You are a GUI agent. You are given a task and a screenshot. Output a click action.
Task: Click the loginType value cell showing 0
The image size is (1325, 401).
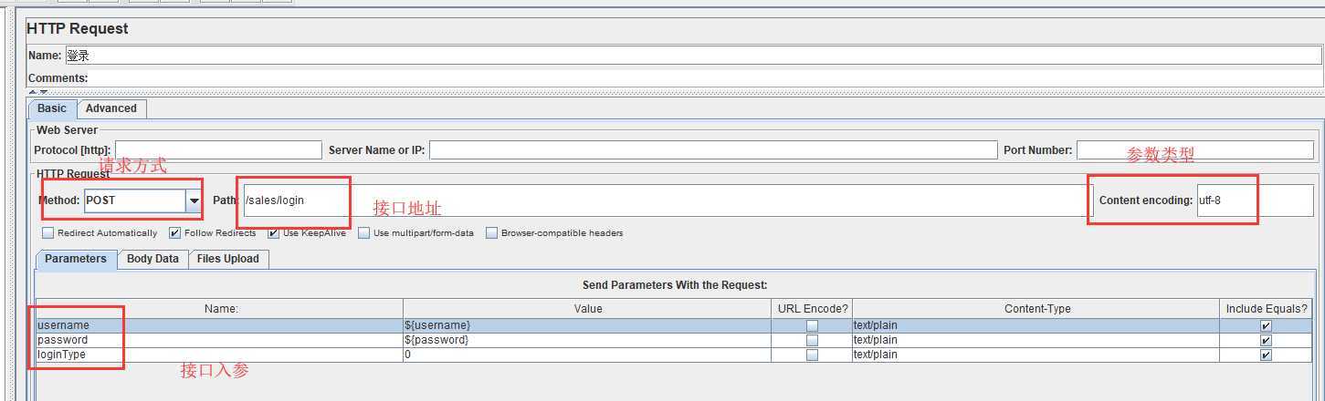coord(587,355)
